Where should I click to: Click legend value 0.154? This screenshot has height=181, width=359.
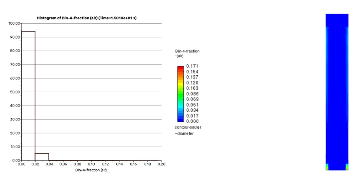192,72
